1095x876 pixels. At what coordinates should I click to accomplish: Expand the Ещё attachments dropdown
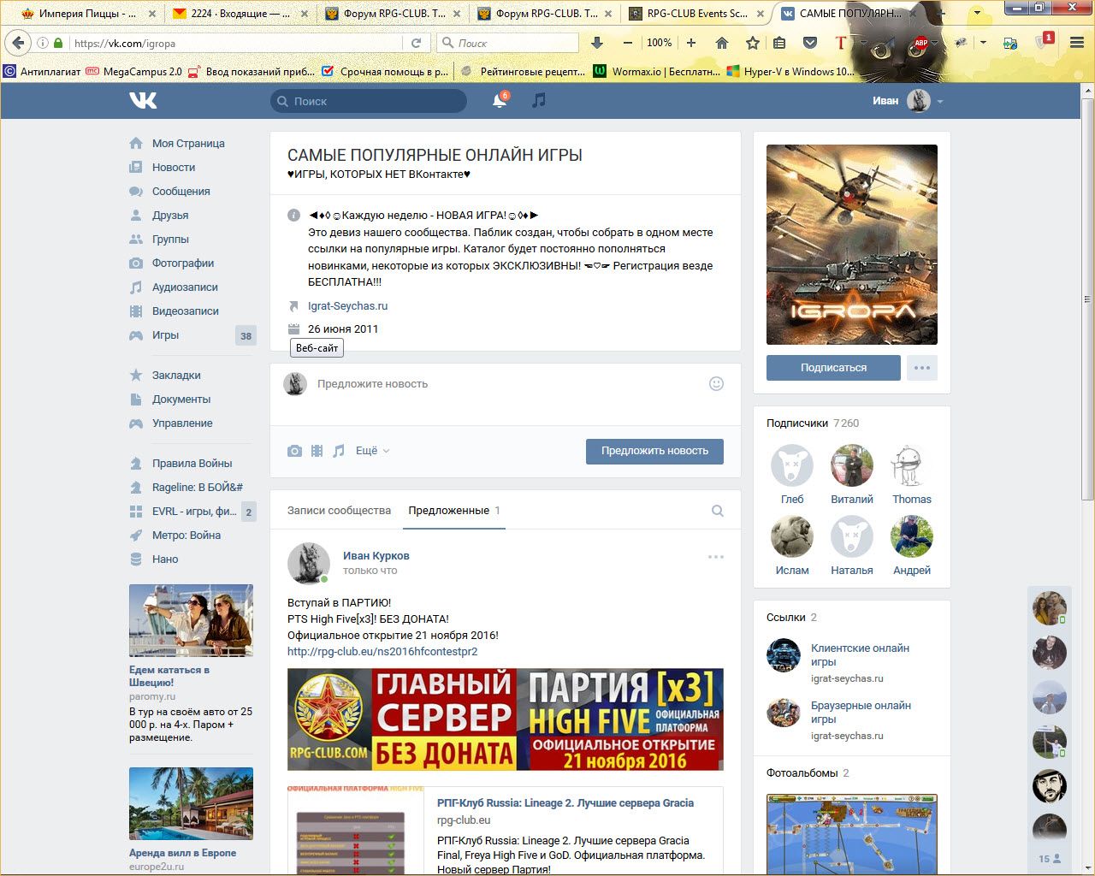point(372,451)
